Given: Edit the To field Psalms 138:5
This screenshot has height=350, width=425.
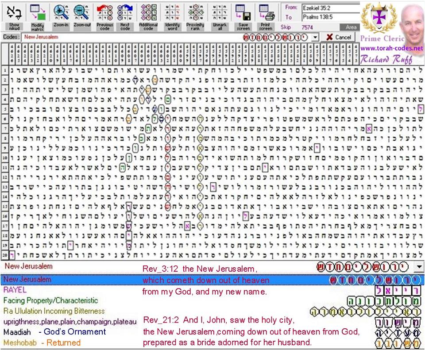Looking at the screenshot, I should click(331, 17).
